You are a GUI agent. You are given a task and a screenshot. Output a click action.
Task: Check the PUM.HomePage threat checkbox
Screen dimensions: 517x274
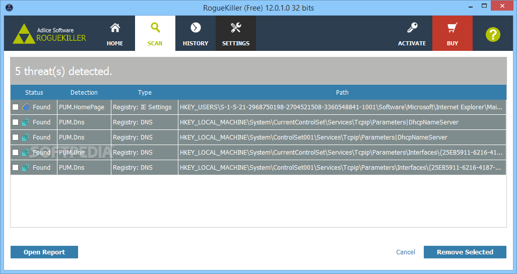pyautogui.click(x=15, y=107)
